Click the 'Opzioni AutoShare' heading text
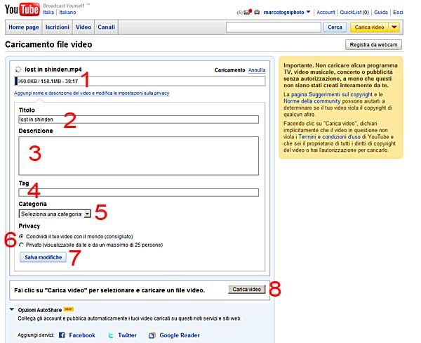421x343 pixels. click(40, 310)
